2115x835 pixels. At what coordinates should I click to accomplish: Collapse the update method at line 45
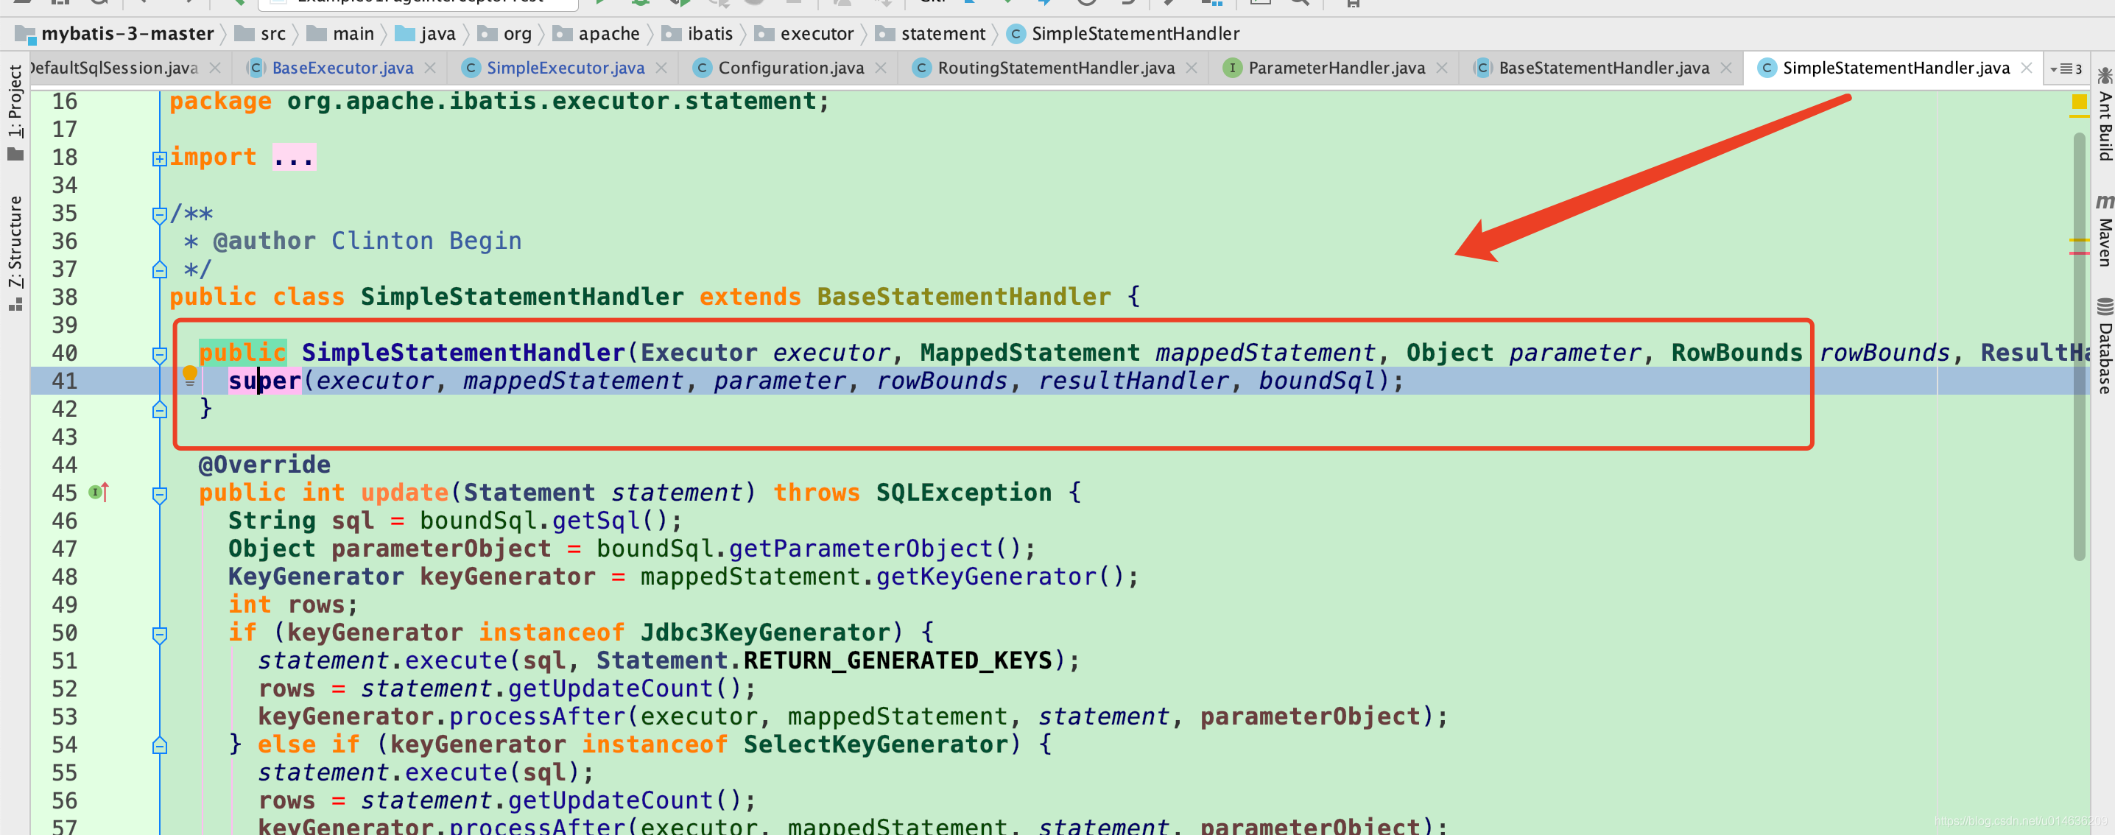[160, 494]
